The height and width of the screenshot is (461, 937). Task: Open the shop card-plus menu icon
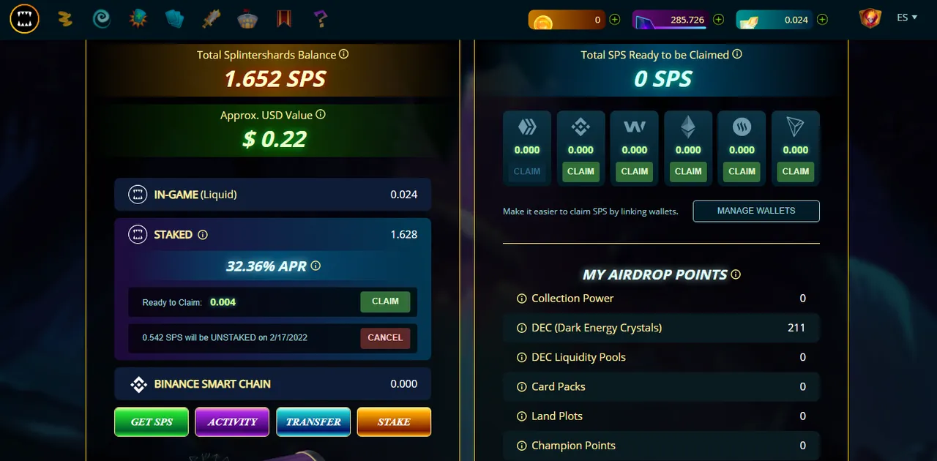point(138,19)
